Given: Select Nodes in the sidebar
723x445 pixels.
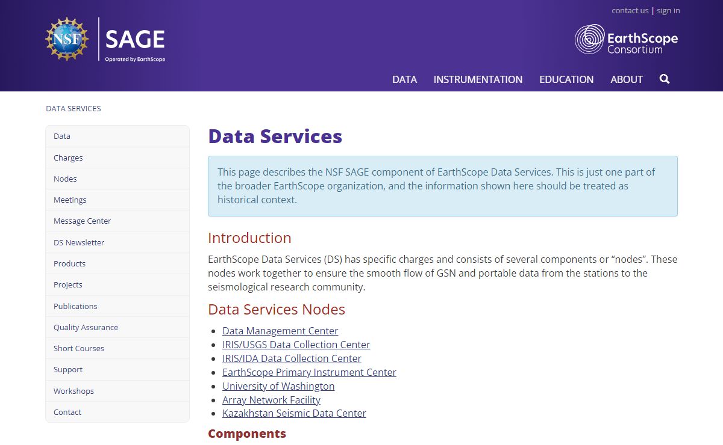Looking at the screenshot, I should point(65,179).
